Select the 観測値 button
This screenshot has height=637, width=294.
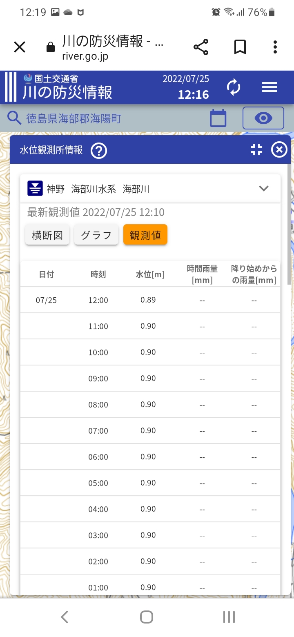pyautogui.click(x=145, y=235)
